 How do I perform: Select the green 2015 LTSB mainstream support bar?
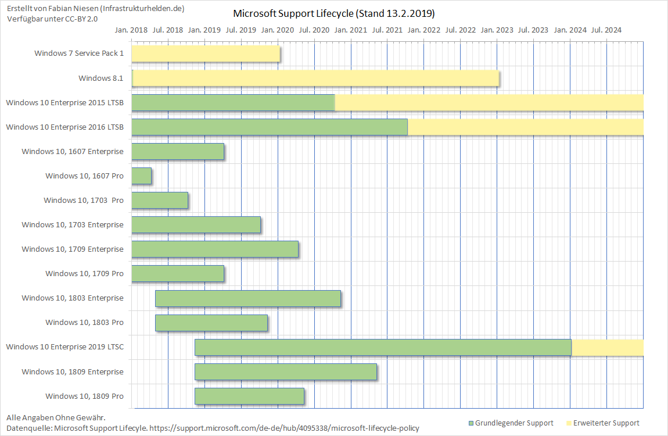click(233, 103)
